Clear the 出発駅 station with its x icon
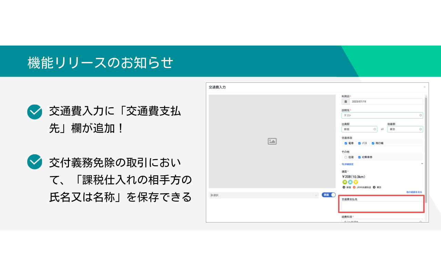This screenshot has width=441, height=276. click(375, 129)
